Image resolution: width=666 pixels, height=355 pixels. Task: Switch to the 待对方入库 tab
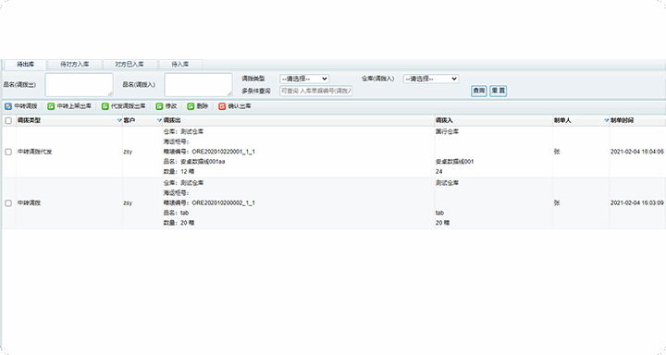(x=74, y=64)
